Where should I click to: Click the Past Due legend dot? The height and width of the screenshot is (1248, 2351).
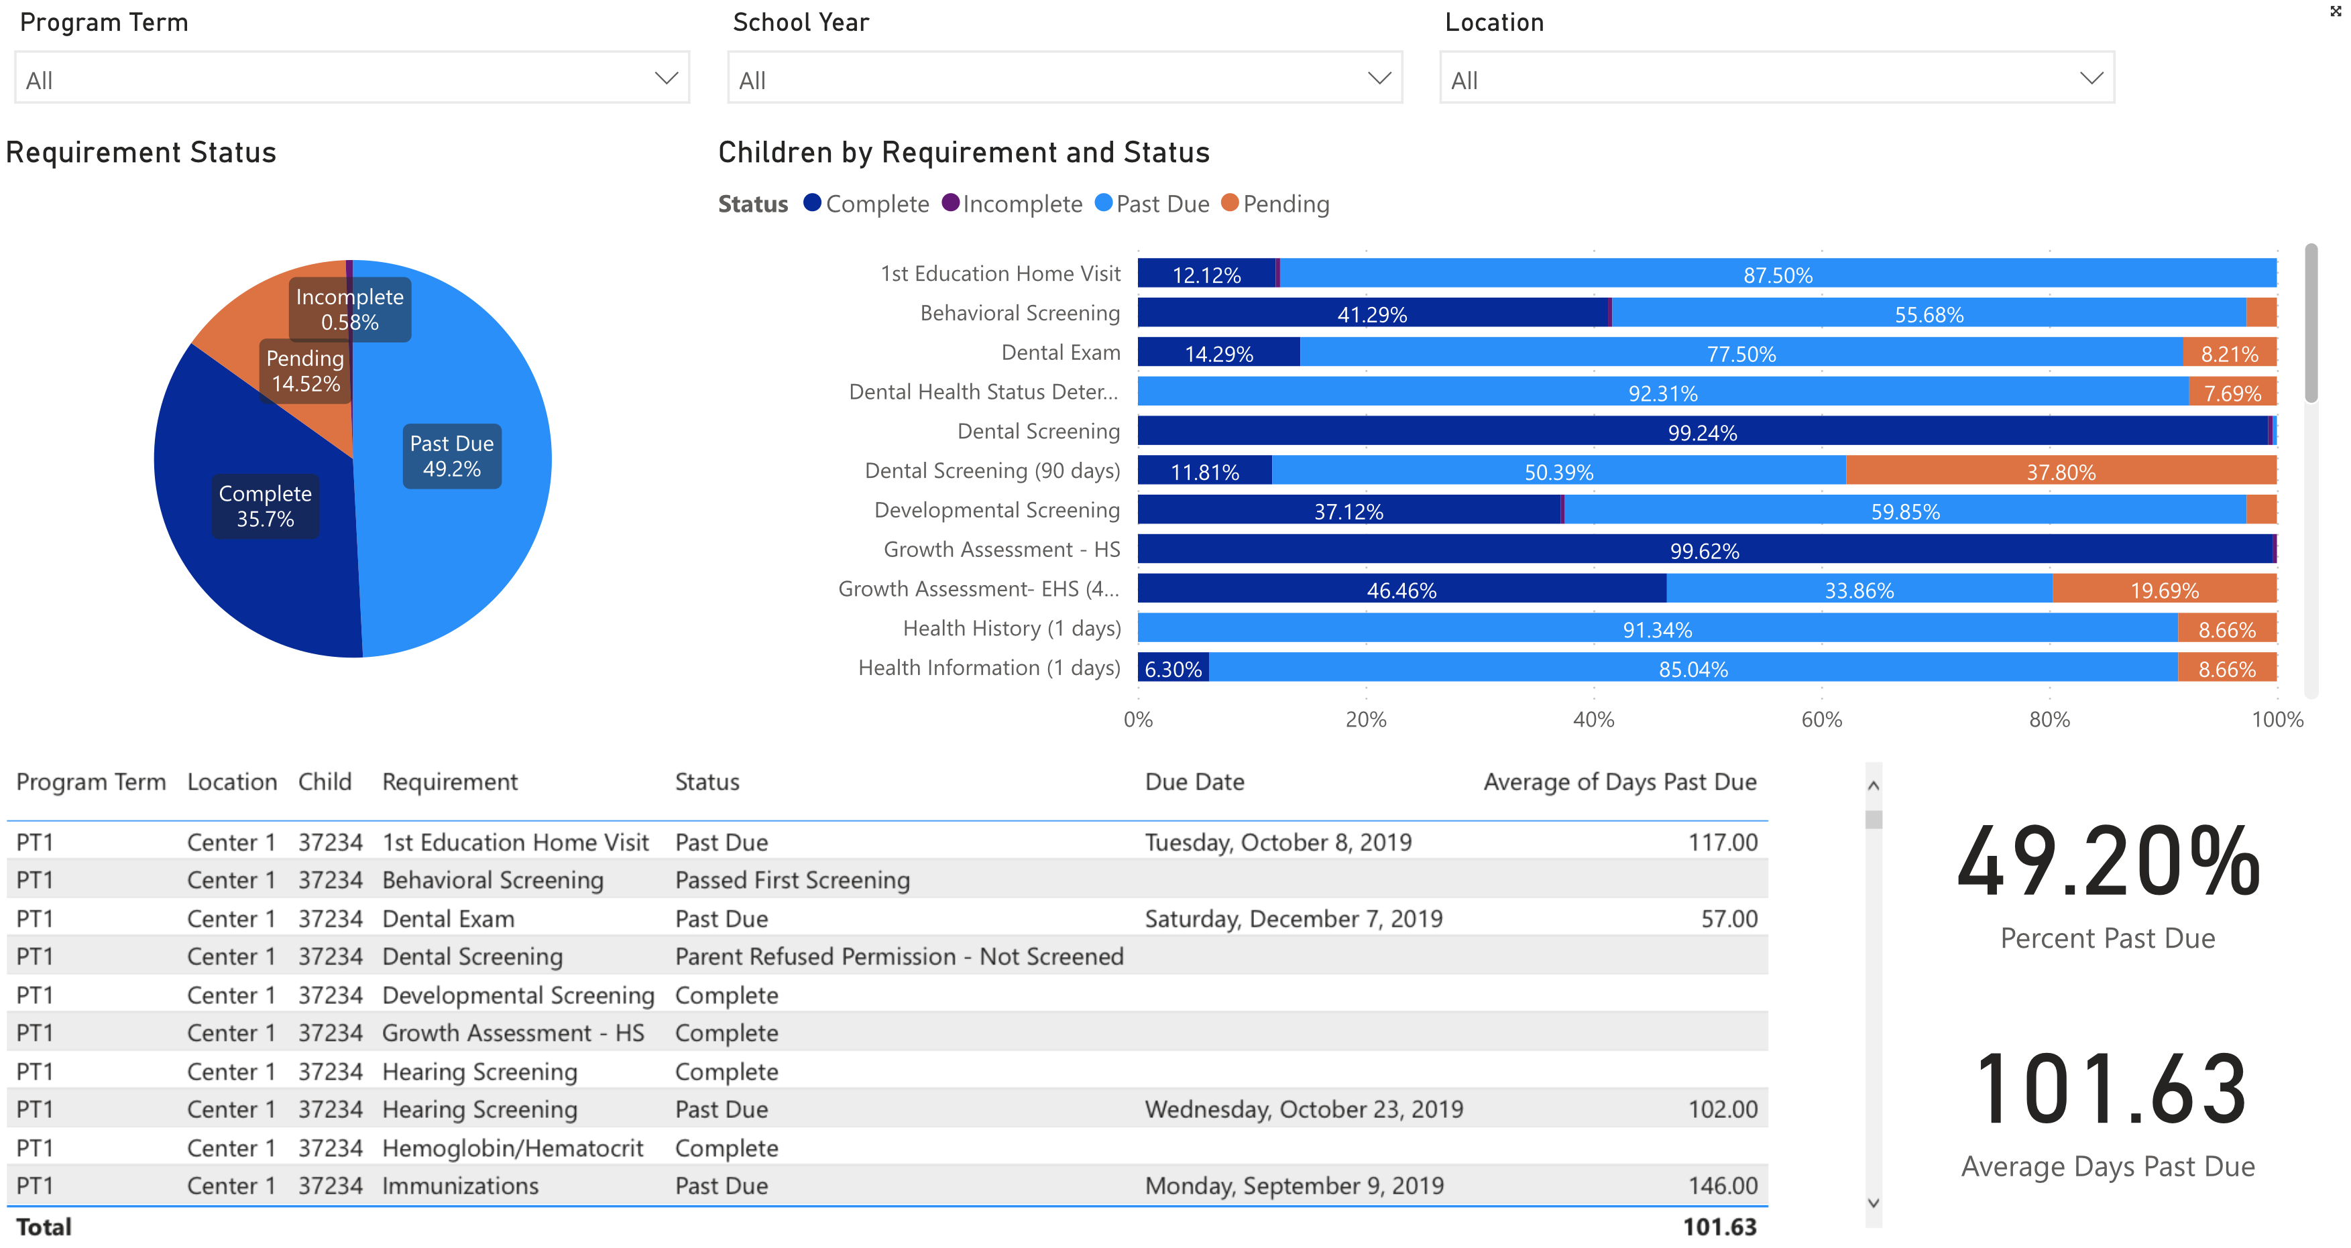pos(1103,202)
